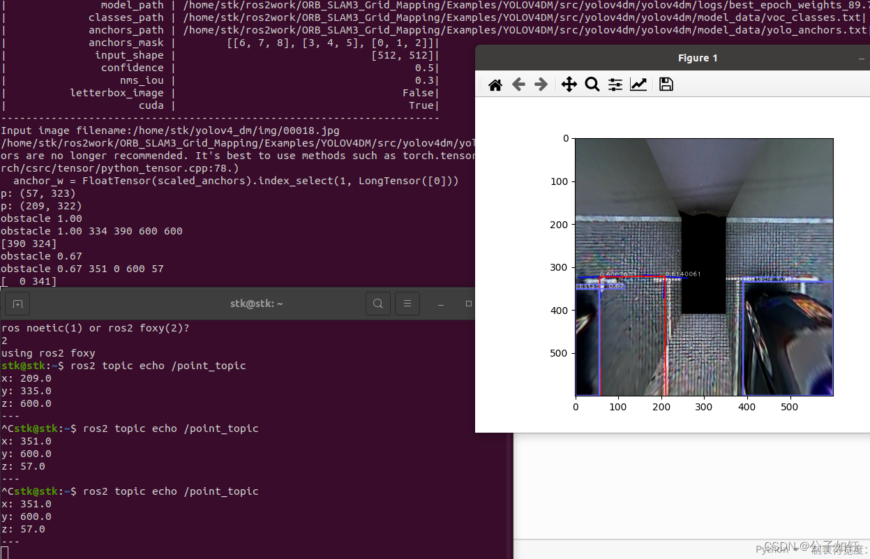Click the 'letterbox_image' config key

(x=117, y=93)
